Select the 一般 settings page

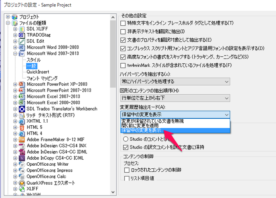[31, 66]
